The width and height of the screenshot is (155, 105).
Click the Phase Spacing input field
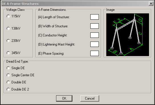click(95, 53)
